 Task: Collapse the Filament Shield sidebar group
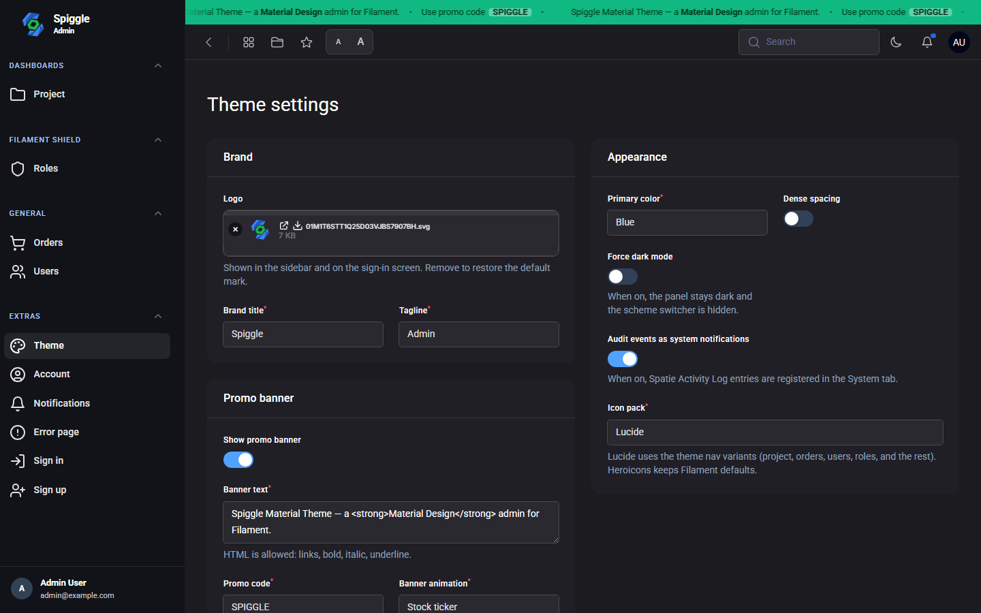[158, 140]
